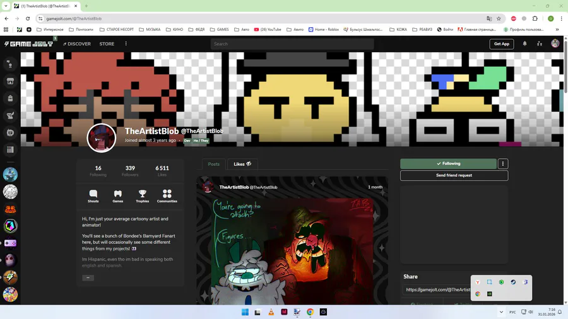Show more bookmarks chevron
Screen dimensions: 568x319
(x=557, y=30)
